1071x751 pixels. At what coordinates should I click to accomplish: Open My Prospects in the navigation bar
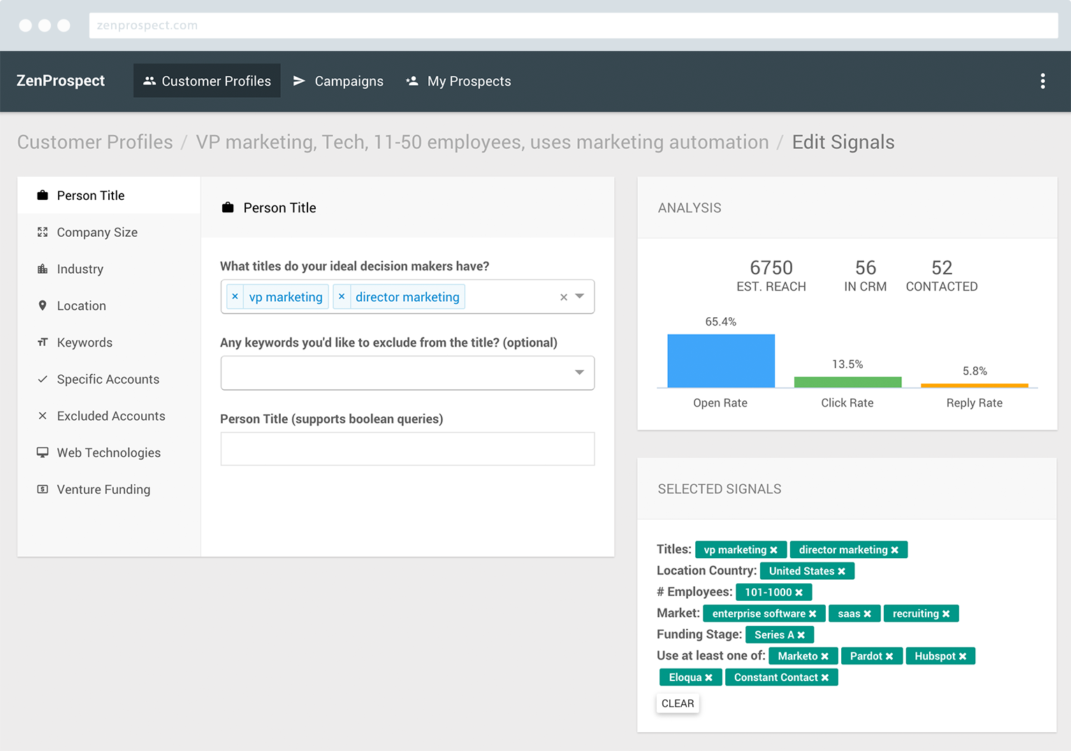pyautogui.click(x=459, y=81)
